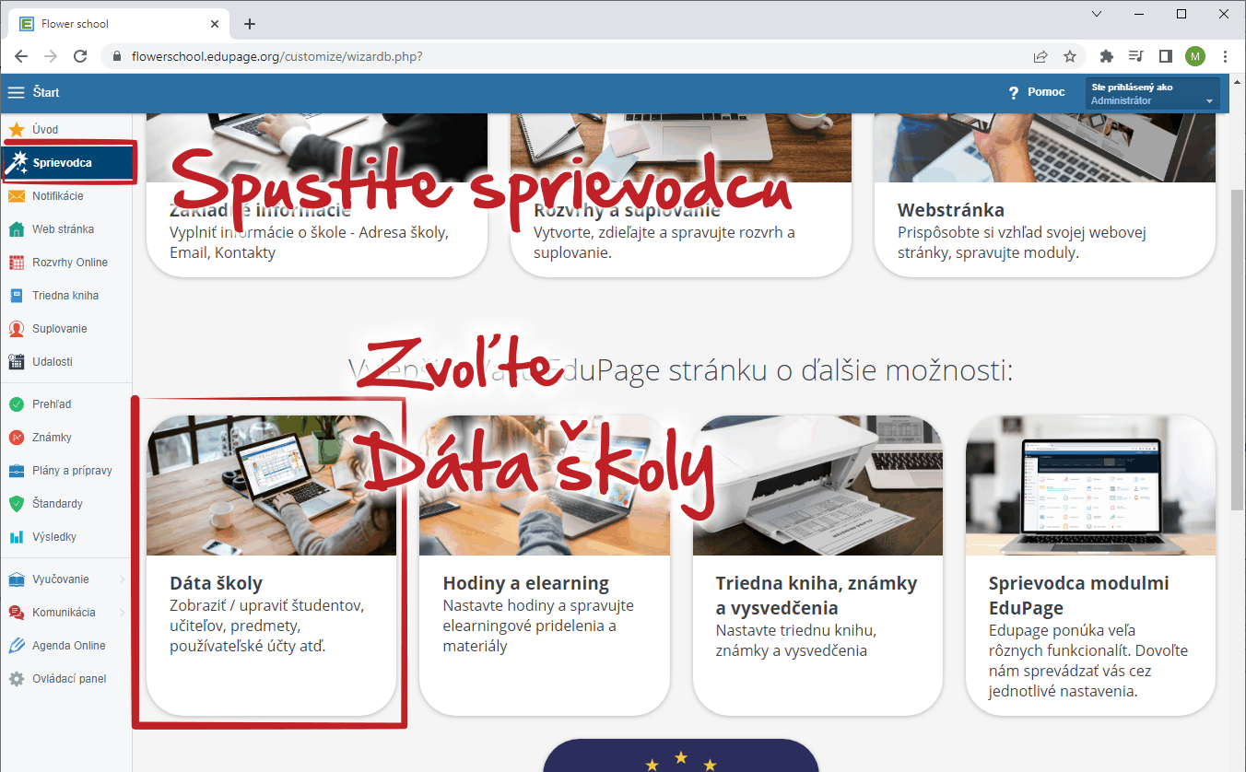The image size is (1246, 772).
Task: Click the Agenda Online pen icon
Action: click(x=17, y=646)
